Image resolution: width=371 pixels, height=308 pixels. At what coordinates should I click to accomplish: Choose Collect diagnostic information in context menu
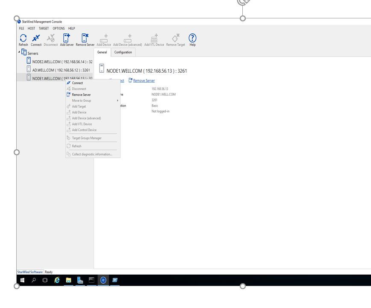pyautogui.click(x=93, y=154)
